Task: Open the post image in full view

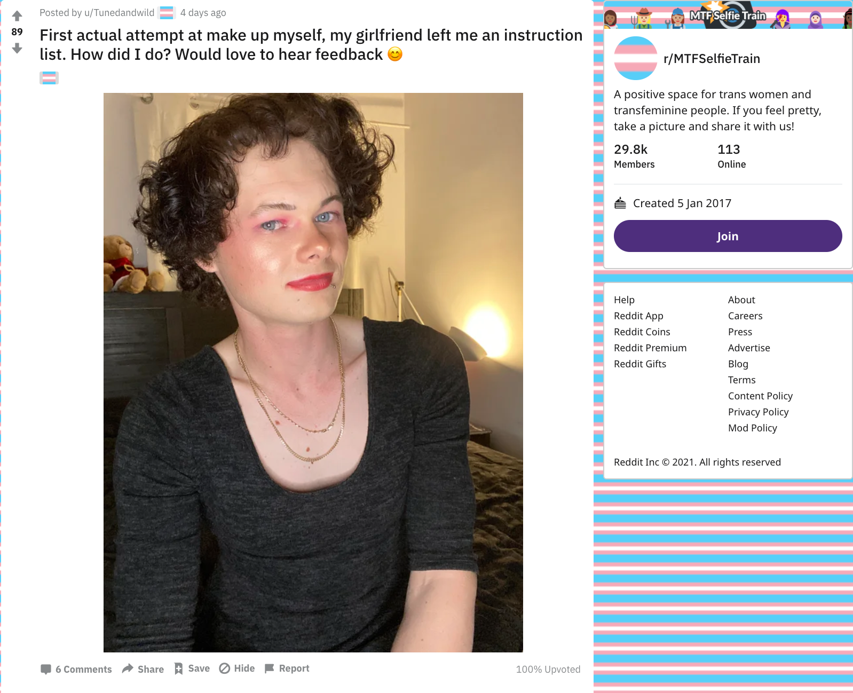Action: click(313, 373)
